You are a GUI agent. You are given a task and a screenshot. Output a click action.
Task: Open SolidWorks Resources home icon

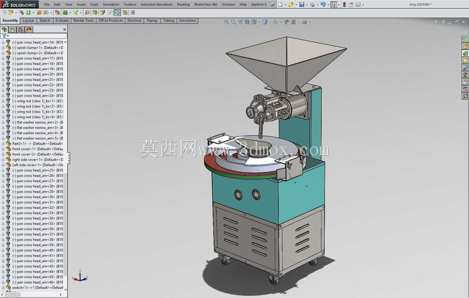[465, 46]
